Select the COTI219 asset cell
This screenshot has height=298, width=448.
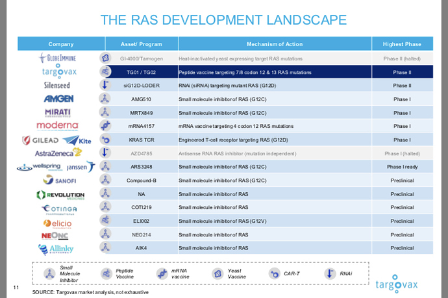click(x=142, y=207)
